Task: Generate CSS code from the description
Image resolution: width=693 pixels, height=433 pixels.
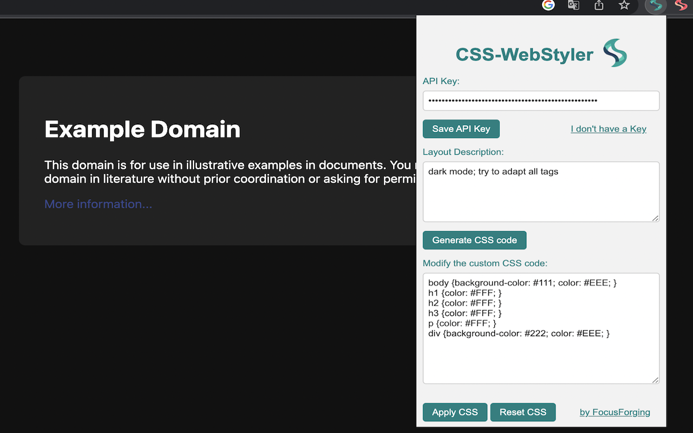Action: tap(474, 240)
